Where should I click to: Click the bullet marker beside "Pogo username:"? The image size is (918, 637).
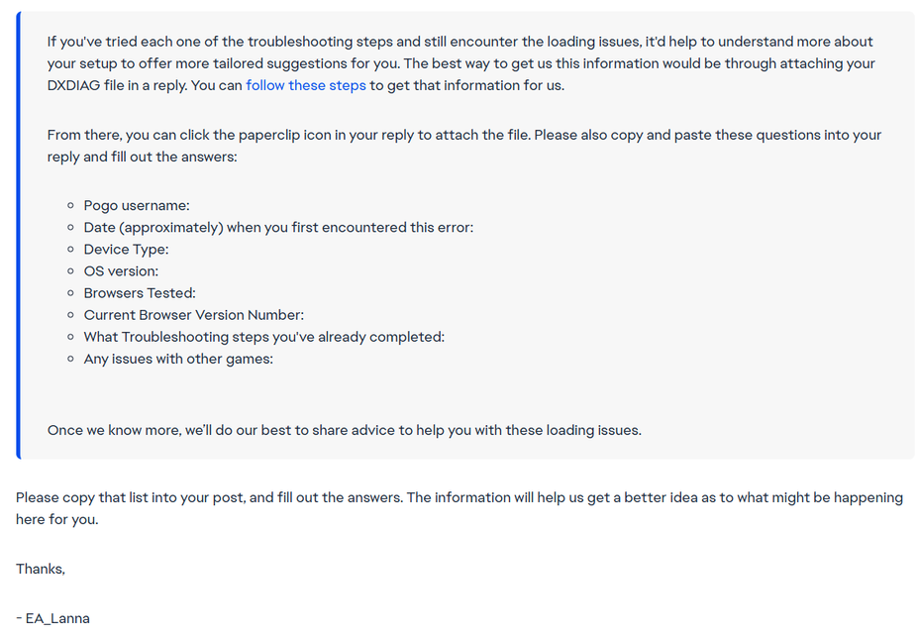click(x=71, y=206)
